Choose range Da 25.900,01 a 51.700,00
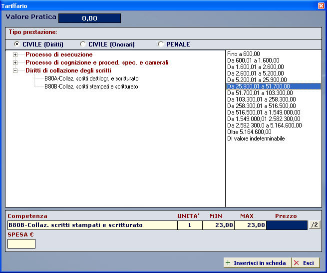 coord(274,86)
